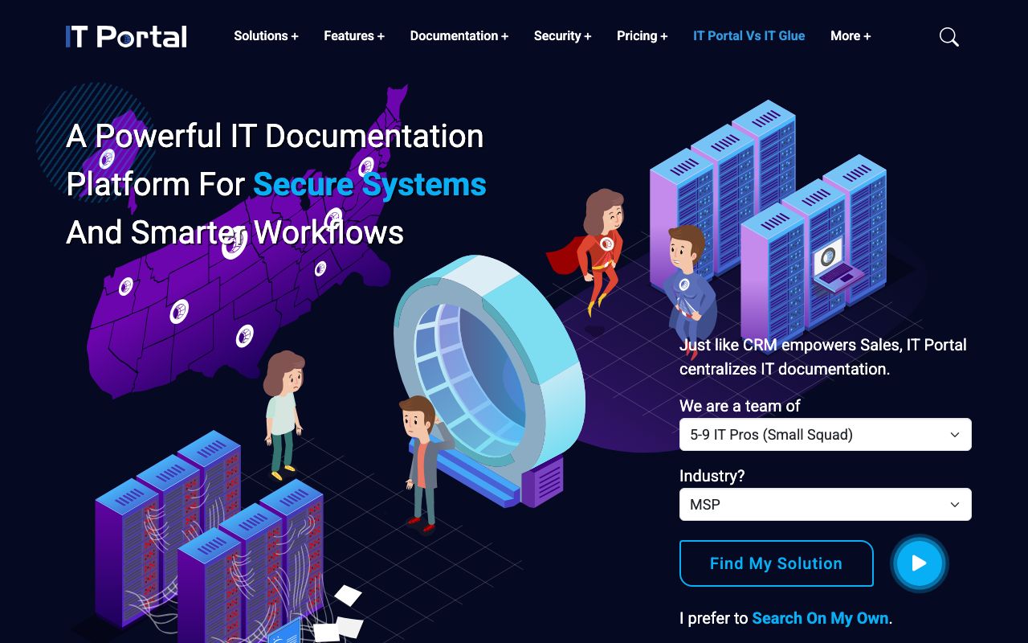
Task: Open the Industry dropdown showing MSP
Action: point(826,505)
